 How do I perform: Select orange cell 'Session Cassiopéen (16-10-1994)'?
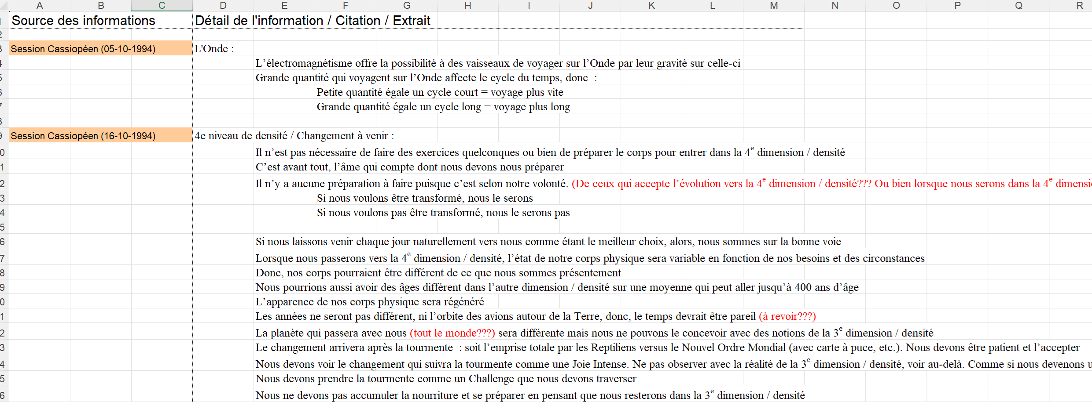(x=83, y=136)
